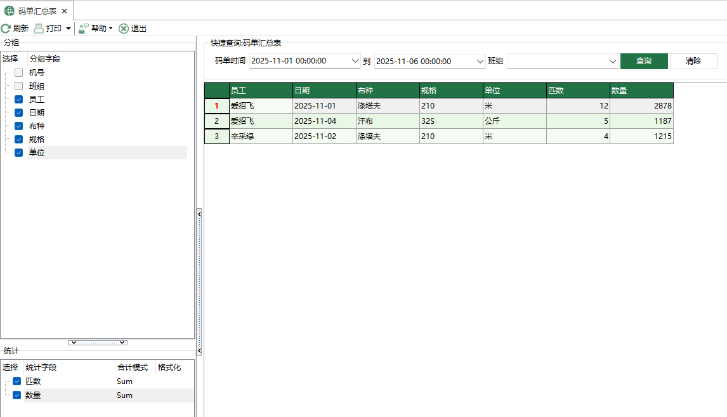Screen dimensions: 727x417
Task: Click the 退出 exit icon
Action: [x=122, y=28]
